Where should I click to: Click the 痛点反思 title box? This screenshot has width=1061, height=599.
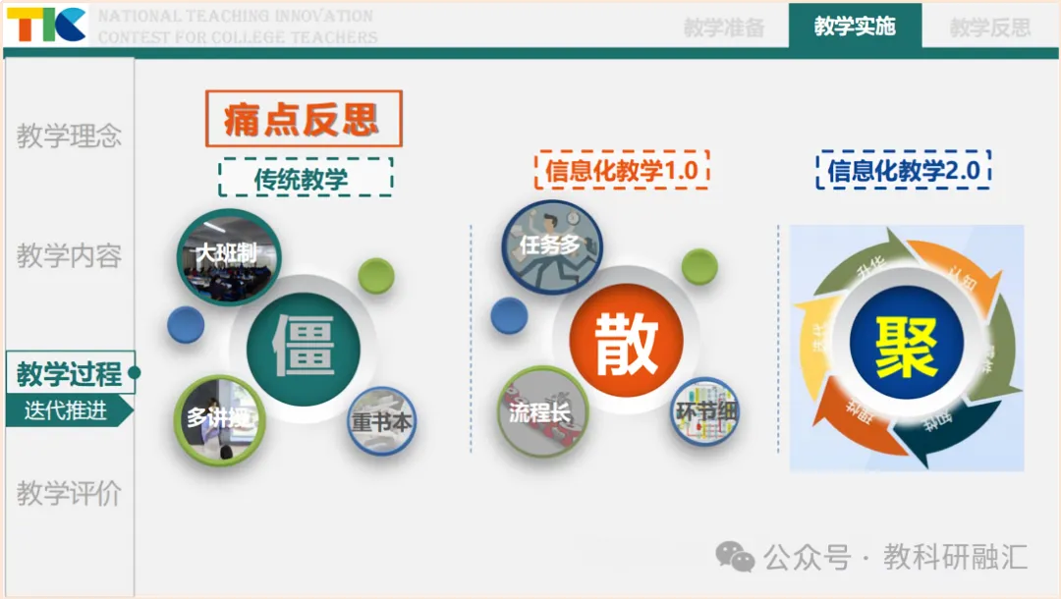point(304,119)
